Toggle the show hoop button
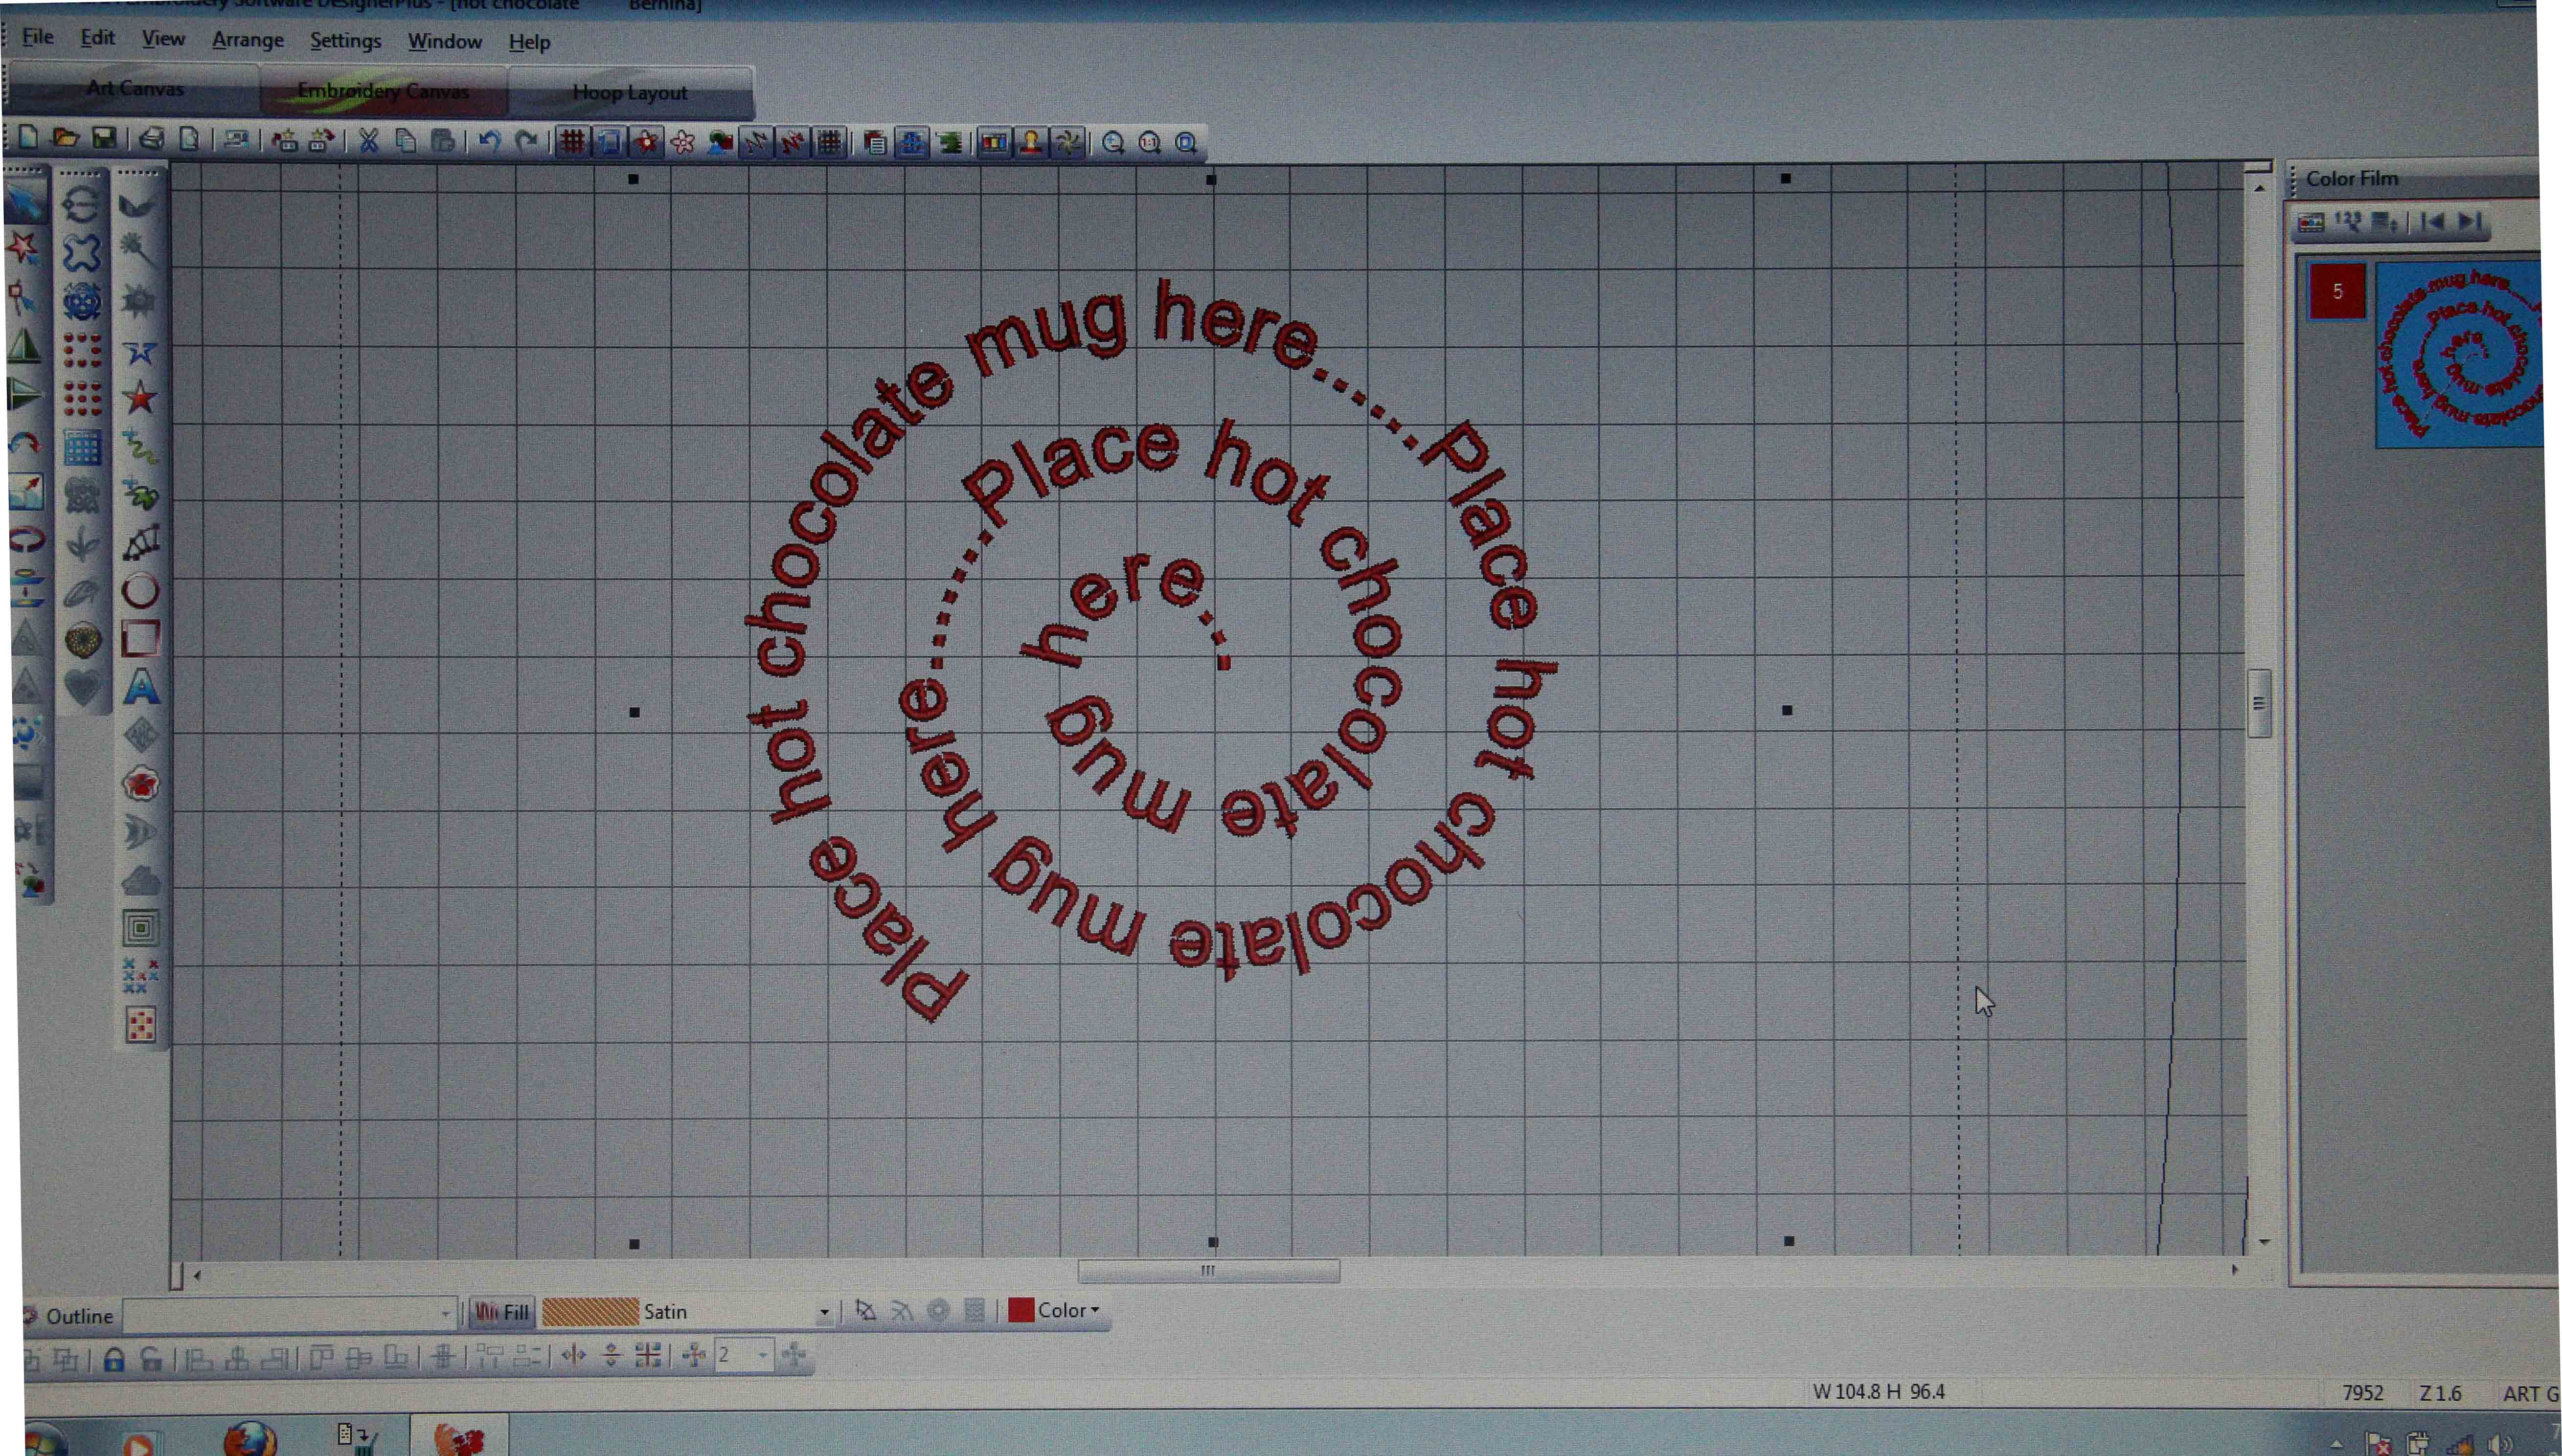Viewport: 2562px width, 1456px height. click(609, 142)
